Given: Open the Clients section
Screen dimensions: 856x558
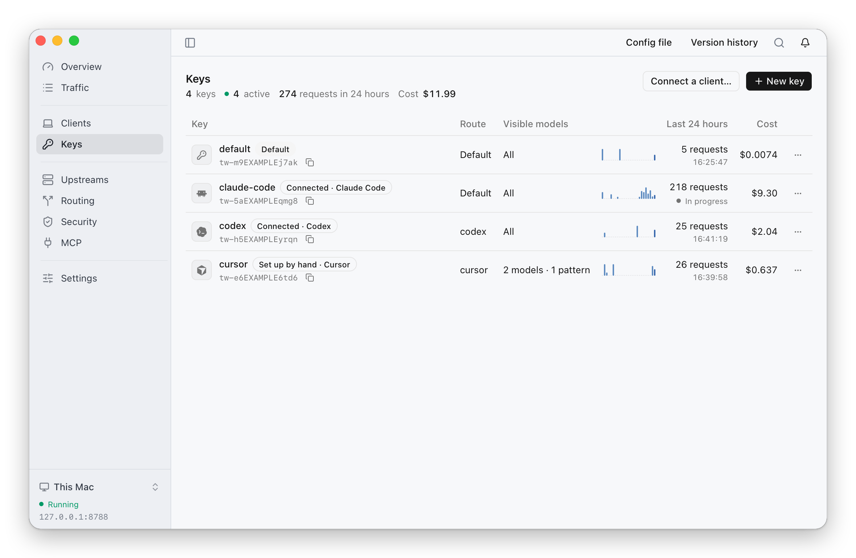Looking at the screenshot, I should pyautogui.click(x=100, y=123).
